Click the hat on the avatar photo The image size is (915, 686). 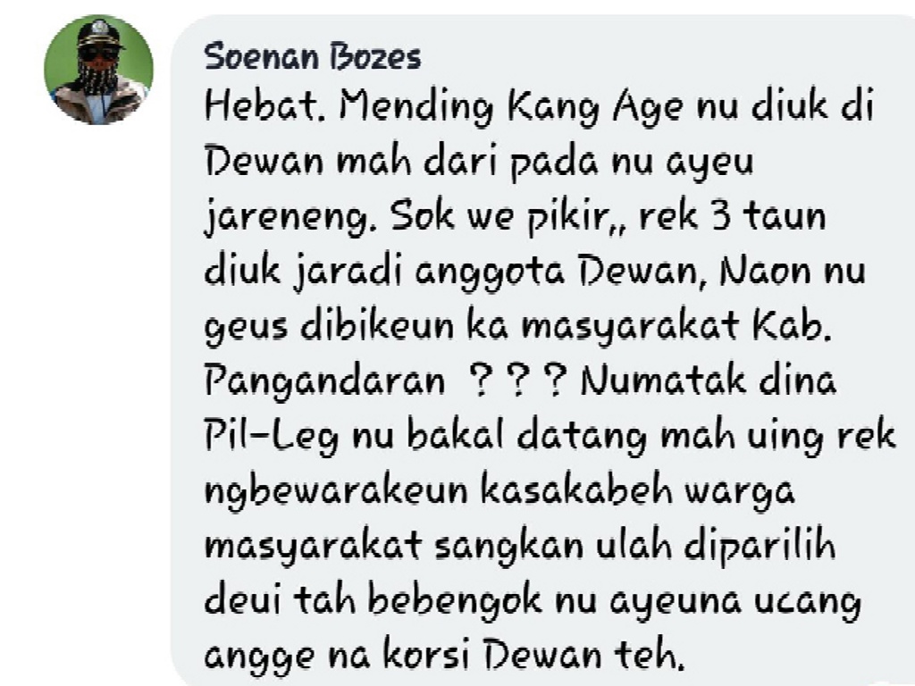pyautogui.click(x=100, y=33)
